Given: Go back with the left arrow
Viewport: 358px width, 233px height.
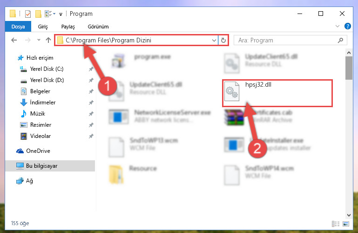Looking at the screenshot, I should pyautogui.click(x=14, y=40).
